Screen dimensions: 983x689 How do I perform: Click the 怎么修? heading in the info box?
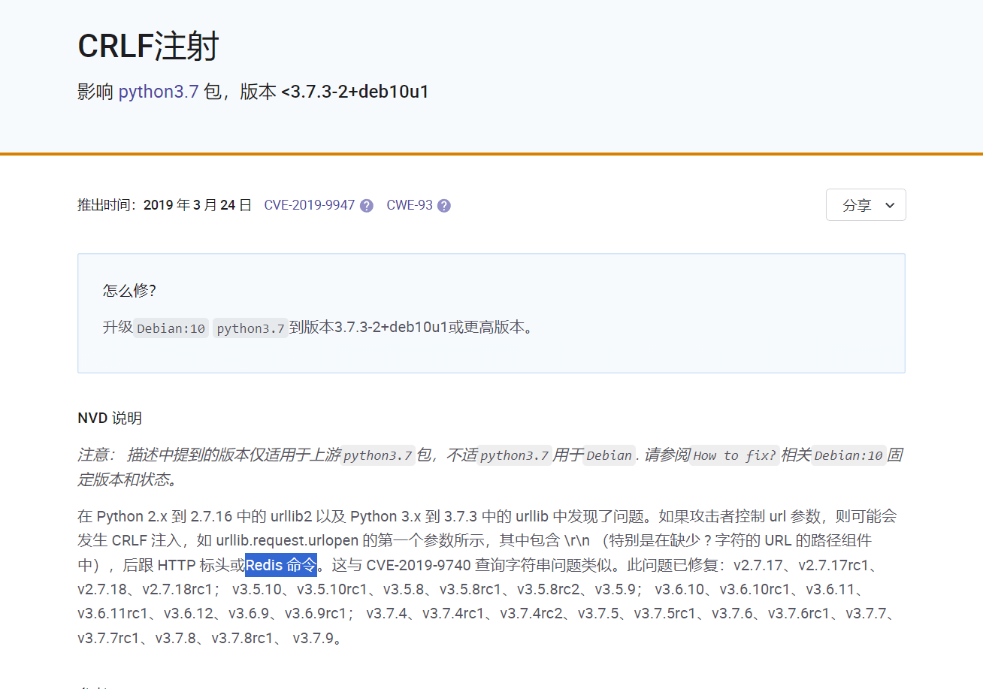pyautogui.click(x=129, y=291)
